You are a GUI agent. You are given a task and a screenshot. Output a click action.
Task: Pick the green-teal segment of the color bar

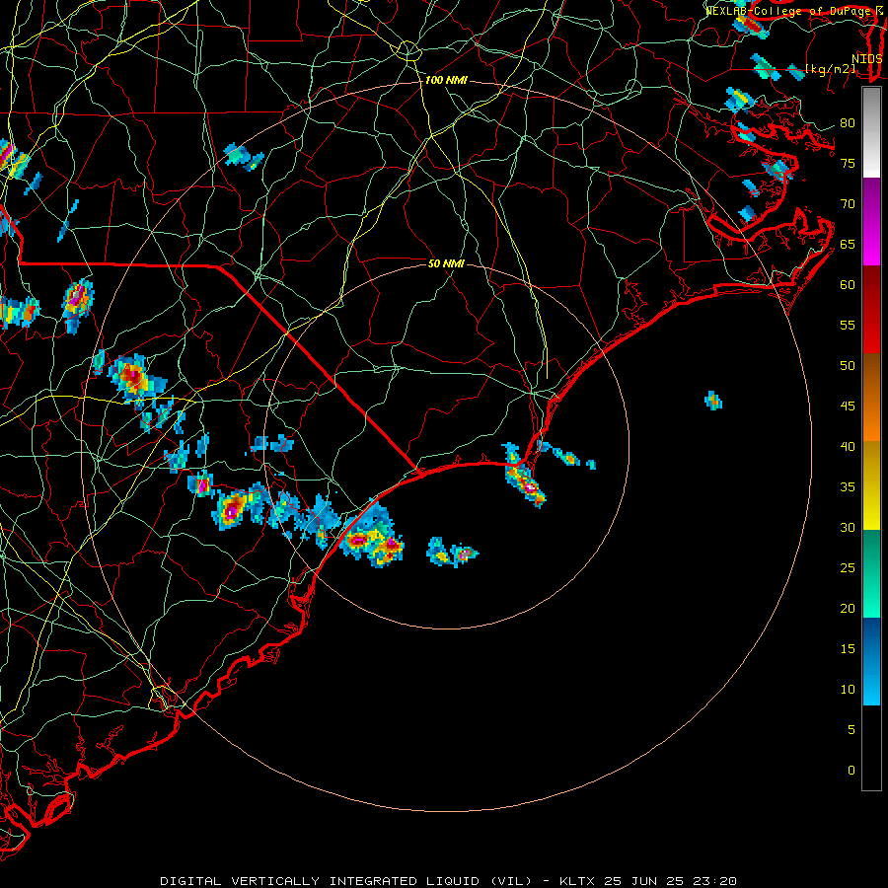pos(871,573)
